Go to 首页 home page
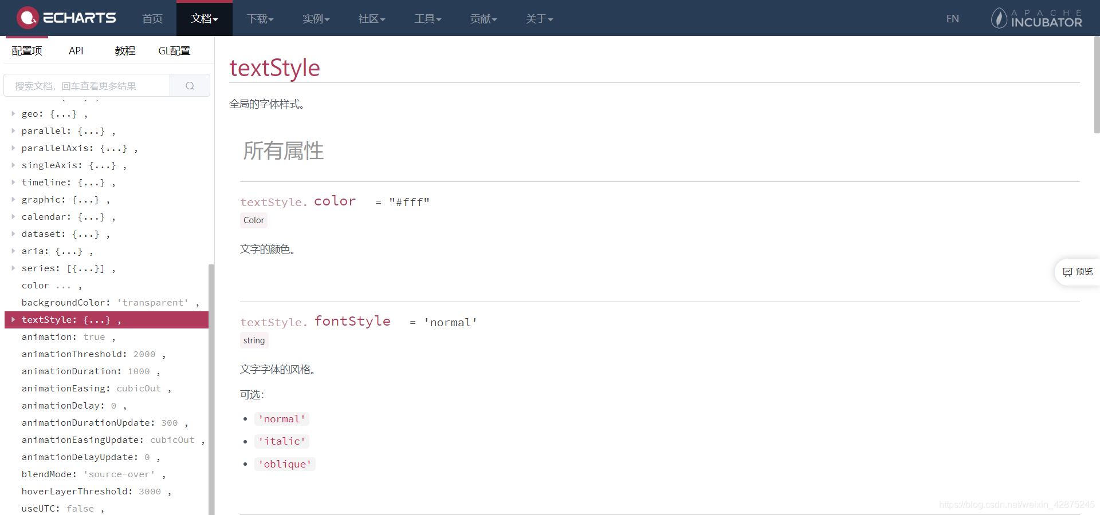Image resolution: width=1100 pixels, height=515 pixels. (x=152, y=19)
